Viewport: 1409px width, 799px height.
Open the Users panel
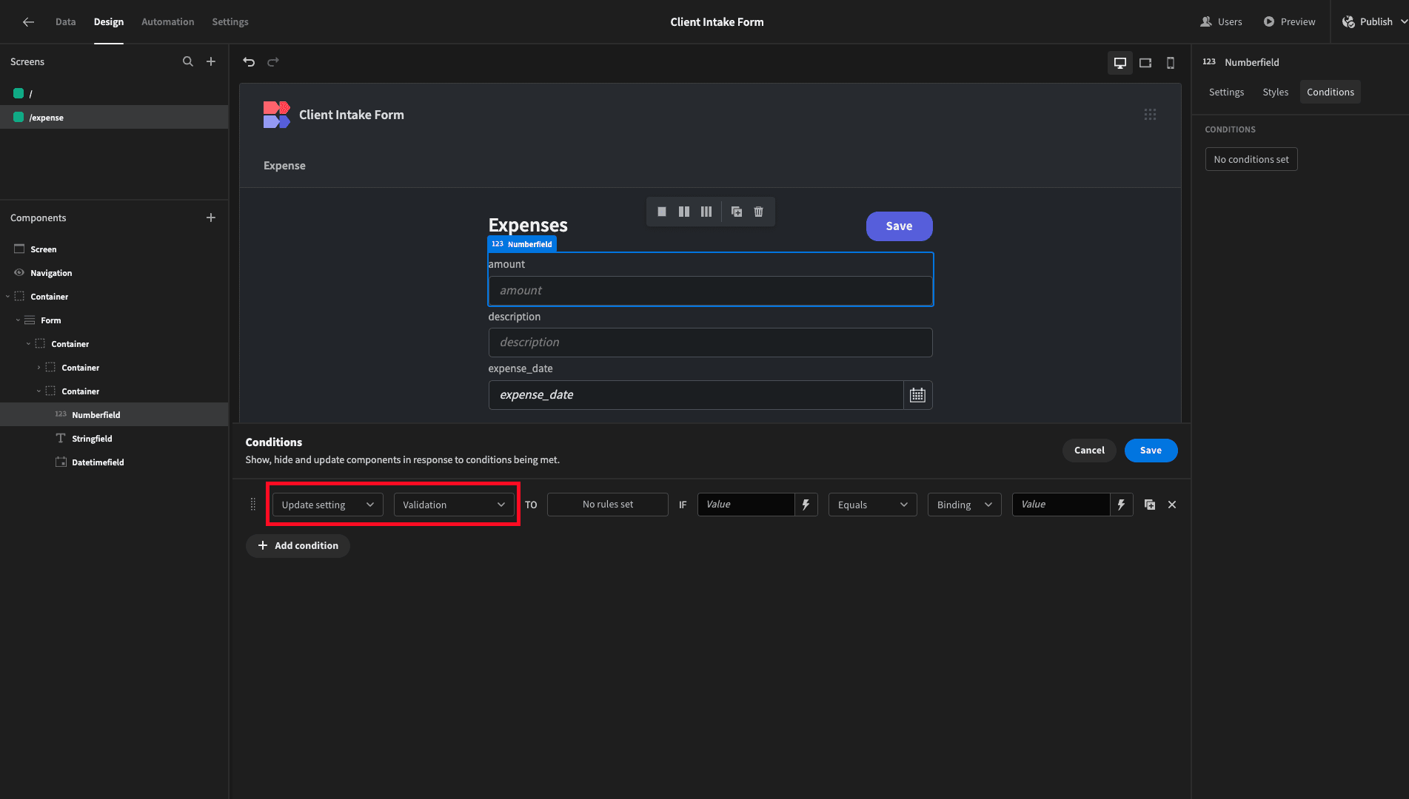coord(1222,22)
